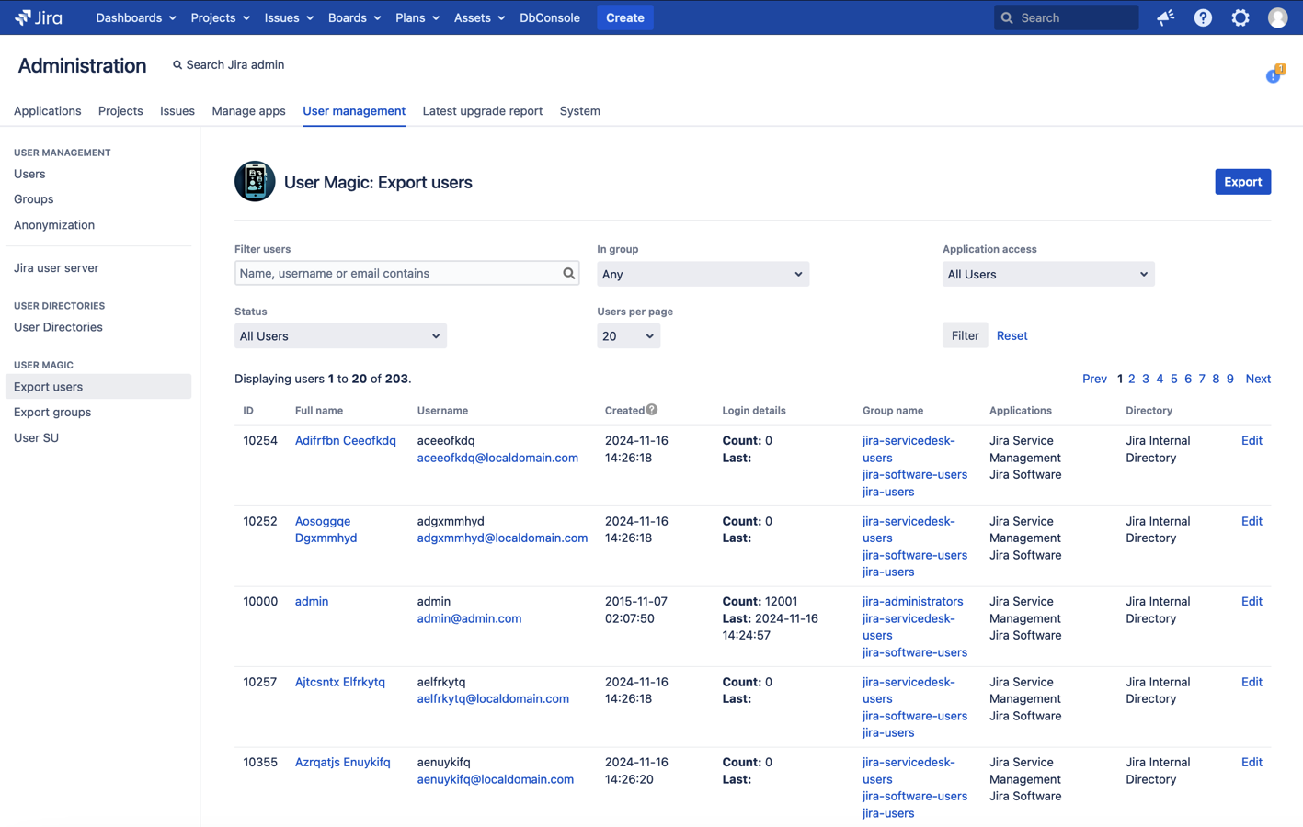Screen dimensions: 1303x827
Task: Open the Dashboards menu
Action: click(135, 17)
